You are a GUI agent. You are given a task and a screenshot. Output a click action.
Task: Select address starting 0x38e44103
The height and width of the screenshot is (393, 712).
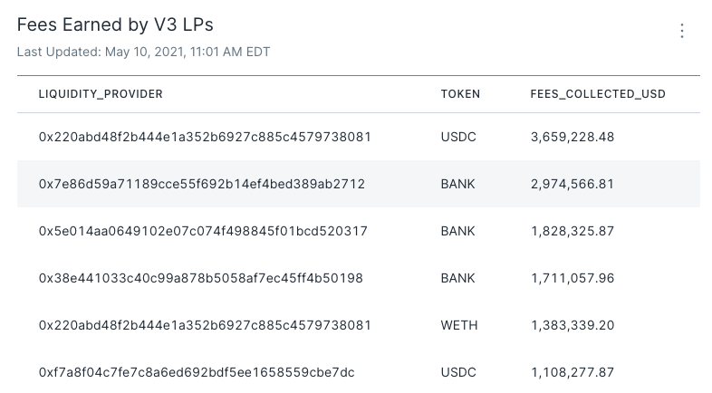(201, 278)
